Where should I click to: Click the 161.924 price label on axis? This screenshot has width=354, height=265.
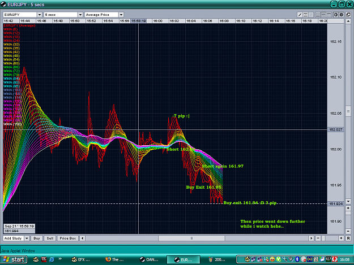(x=336, y=203)
